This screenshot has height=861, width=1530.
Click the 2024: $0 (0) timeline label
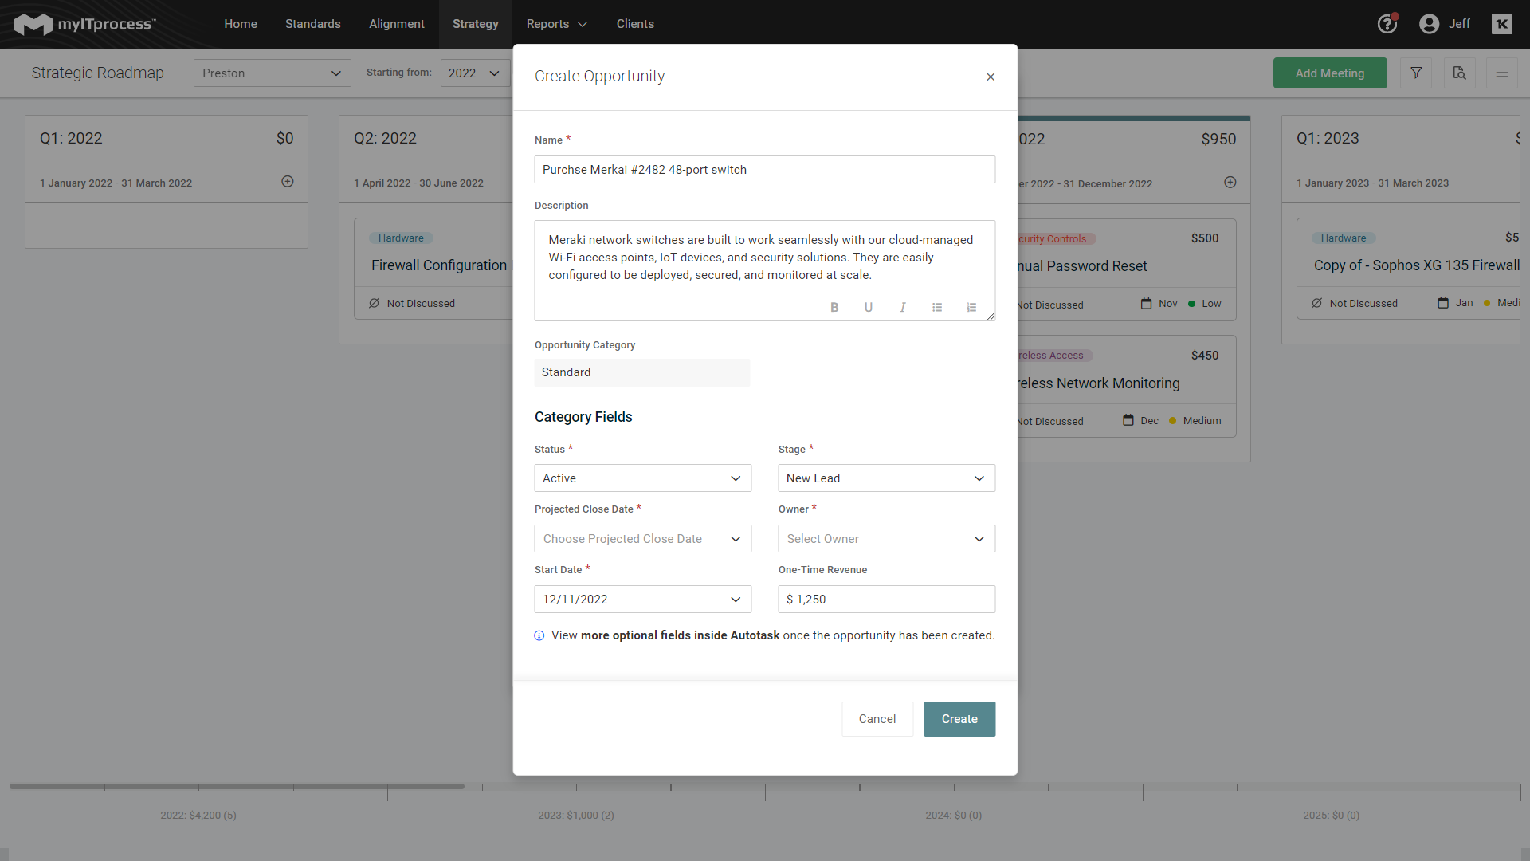click(954, 815)
